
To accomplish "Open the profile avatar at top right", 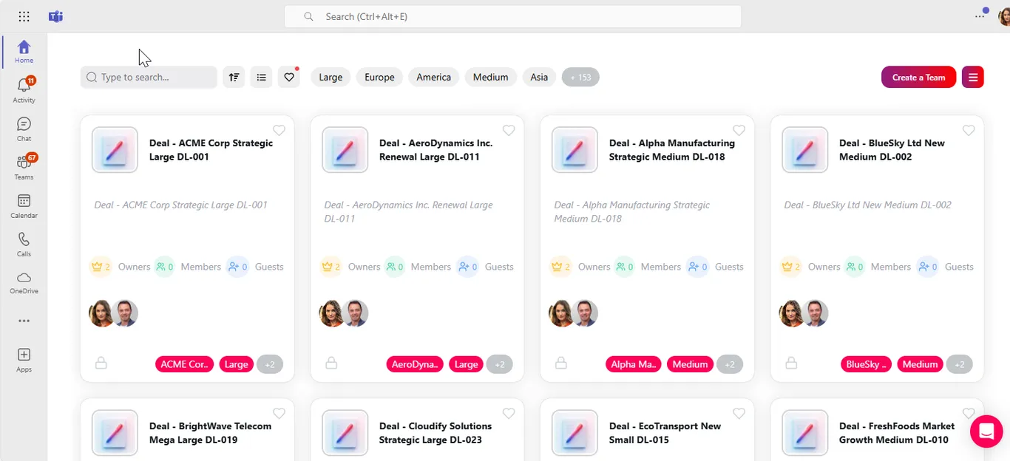I will coord(1003,16).
